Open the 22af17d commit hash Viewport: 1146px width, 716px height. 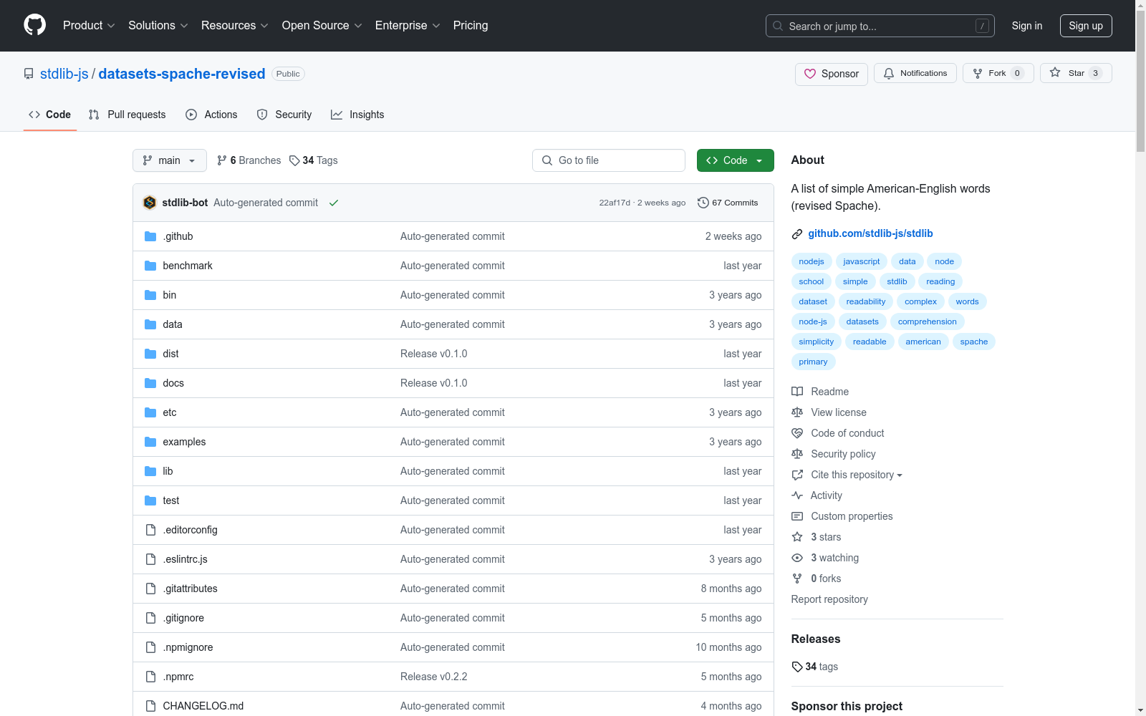coord(615,203)
